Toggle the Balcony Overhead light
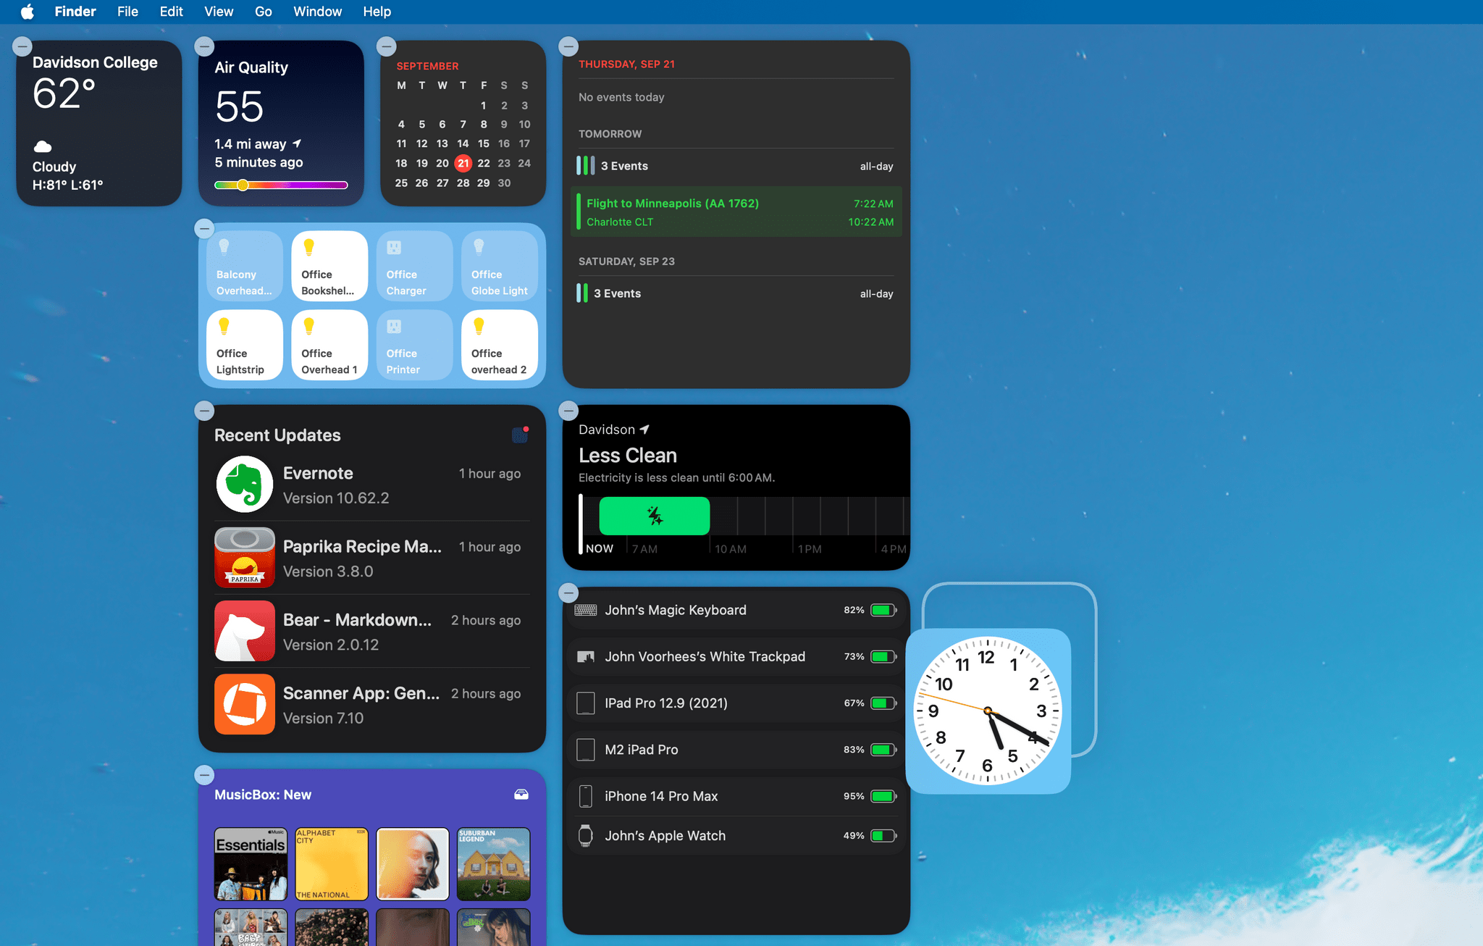This screenshot has width=1483, height=946. pyautogui.click(x=245, y=266)
